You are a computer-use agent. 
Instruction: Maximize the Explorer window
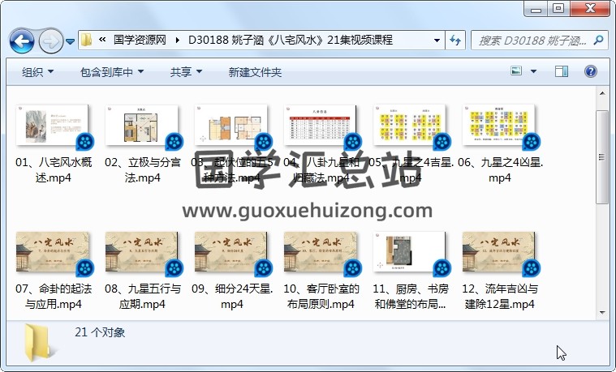tap(558, 8)
